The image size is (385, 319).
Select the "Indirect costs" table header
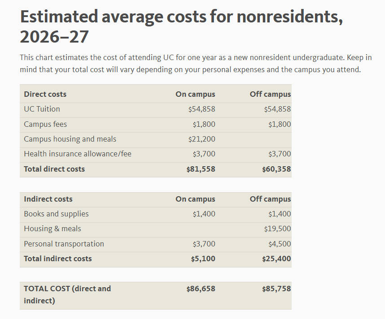48,199
